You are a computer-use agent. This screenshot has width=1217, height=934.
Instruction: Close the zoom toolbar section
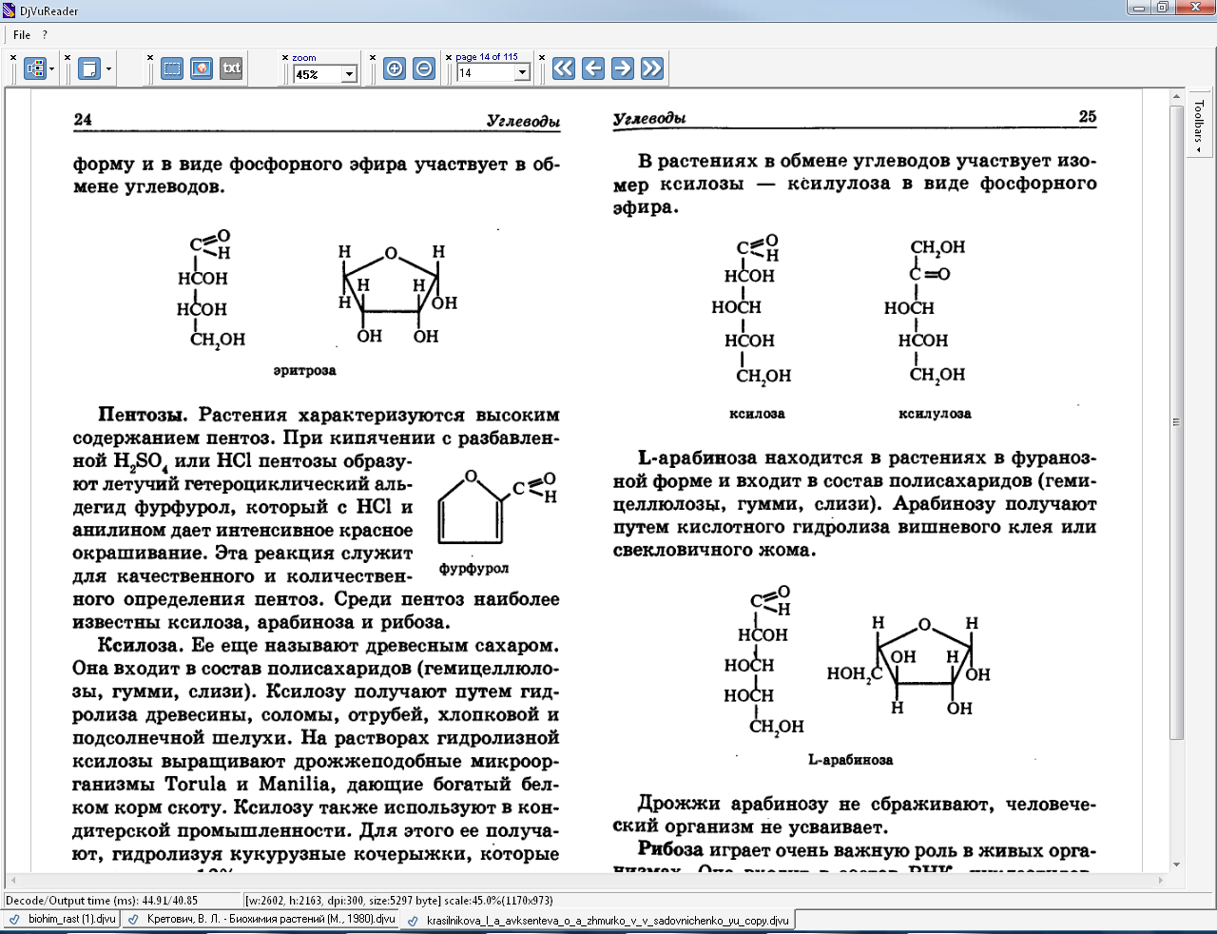point(285,58)
